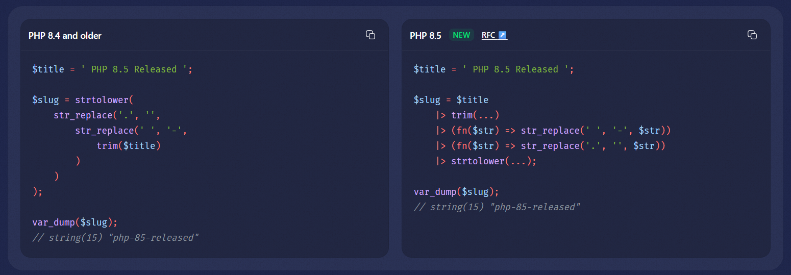Click the strtolower( call in left code
Screen dimensions: 791x275
pos(104,100)
